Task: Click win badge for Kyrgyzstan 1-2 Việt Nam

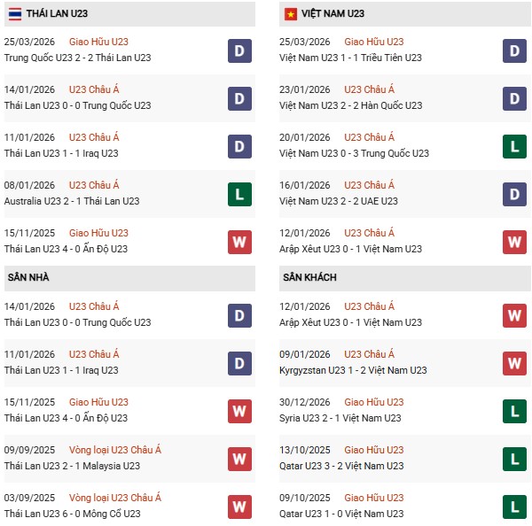Action: coord(515,363)
